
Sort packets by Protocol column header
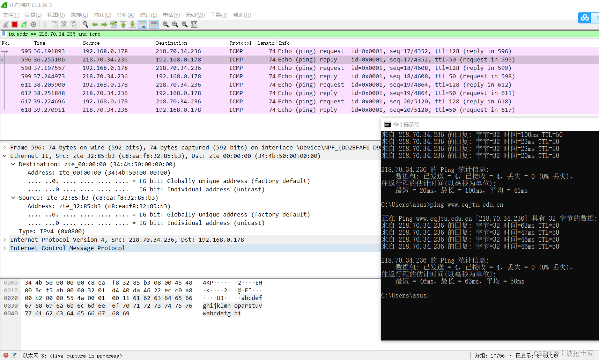(x=241, y=43)
